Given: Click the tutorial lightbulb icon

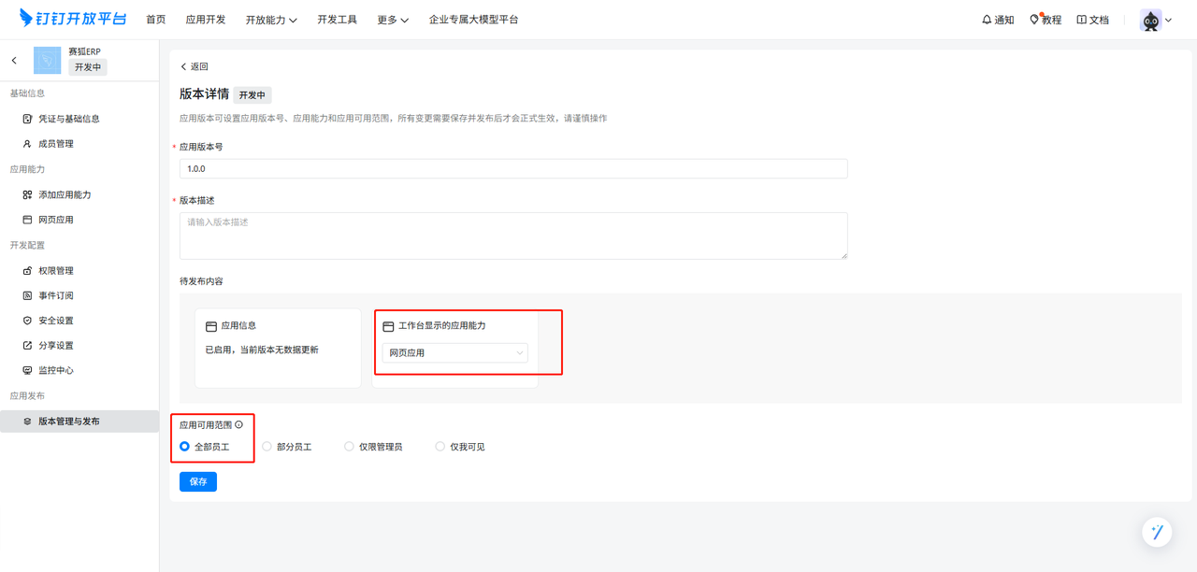Looking at the screenshot, I should pos(1034,20).
